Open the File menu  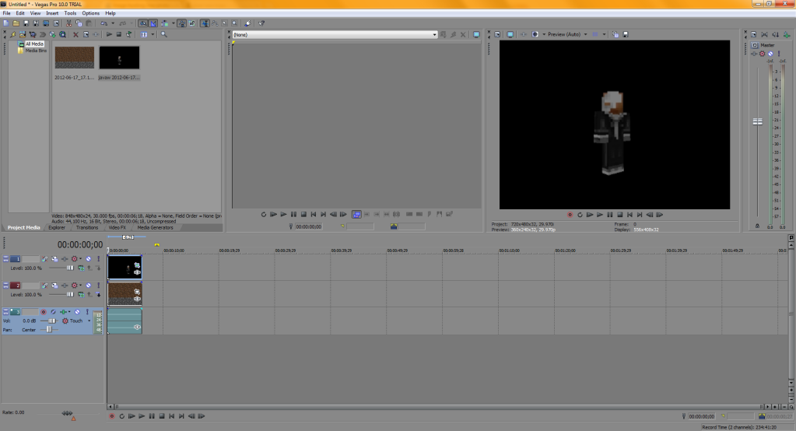point(6,13)
